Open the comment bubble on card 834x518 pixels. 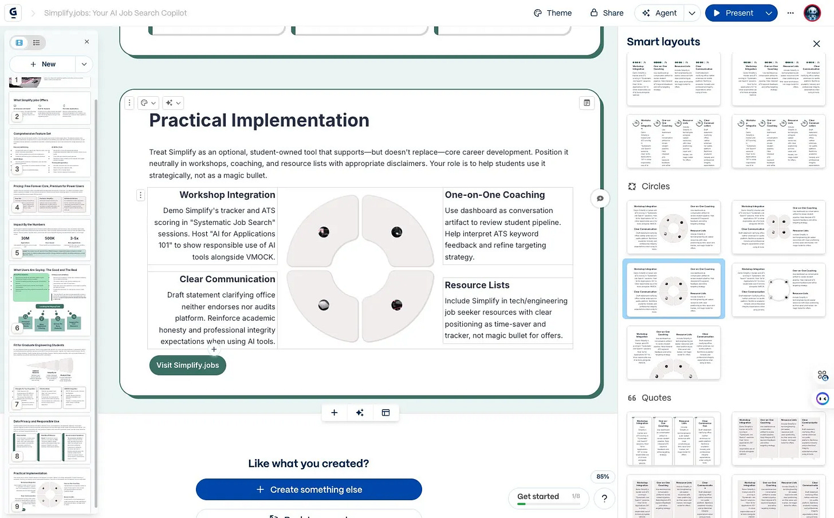pos(600,199)
